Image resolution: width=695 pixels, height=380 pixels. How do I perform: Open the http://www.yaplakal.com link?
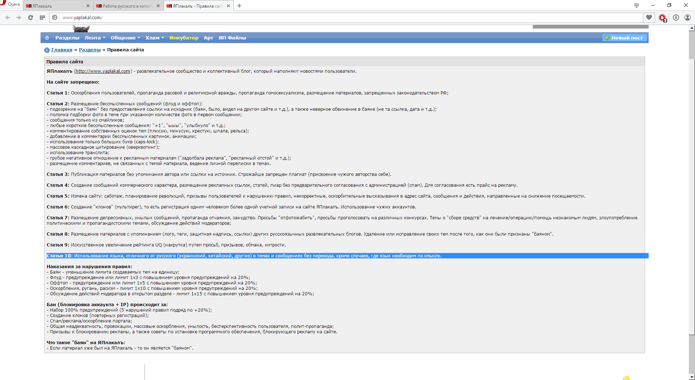click(103, 71)
